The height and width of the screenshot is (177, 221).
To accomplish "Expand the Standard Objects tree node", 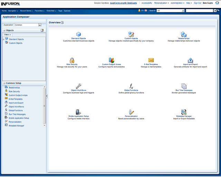I will coord(3,39).
